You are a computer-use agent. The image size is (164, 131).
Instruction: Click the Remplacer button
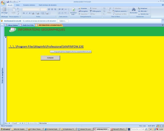[x=143, y=8]
